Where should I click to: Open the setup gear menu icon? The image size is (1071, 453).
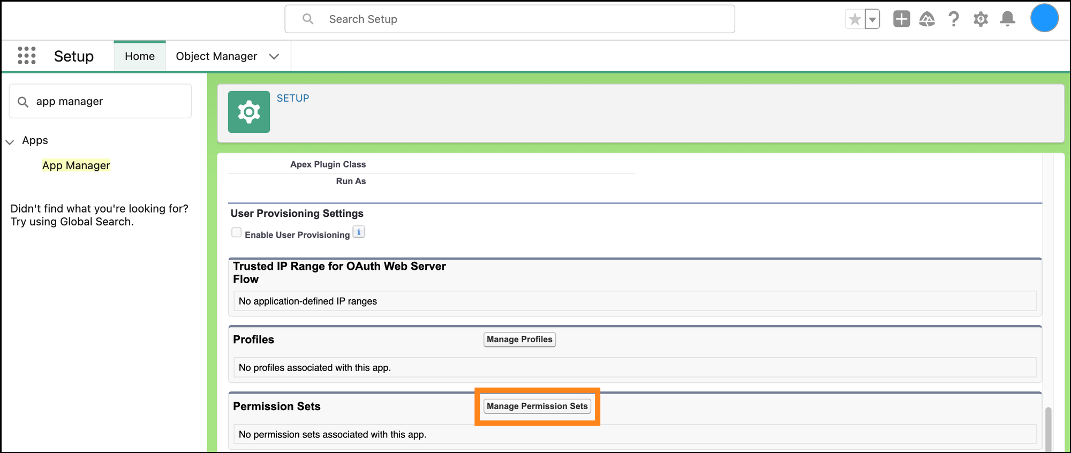click(981, 19)
